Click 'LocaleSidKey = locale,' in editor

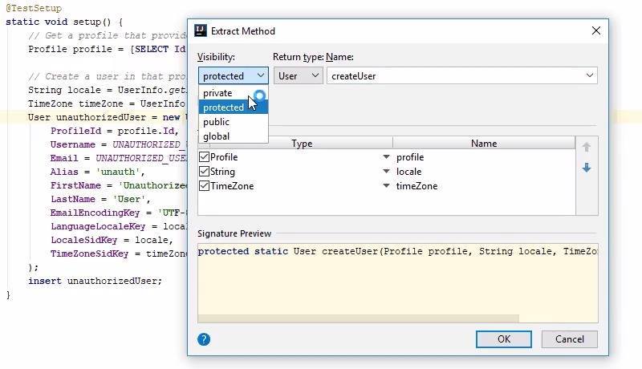pyautogui.click(x=112, y=240)
